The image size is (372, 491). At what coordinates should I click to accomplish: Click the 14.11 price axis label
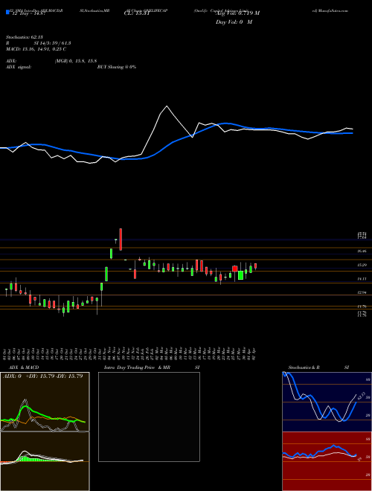[362, 279]
